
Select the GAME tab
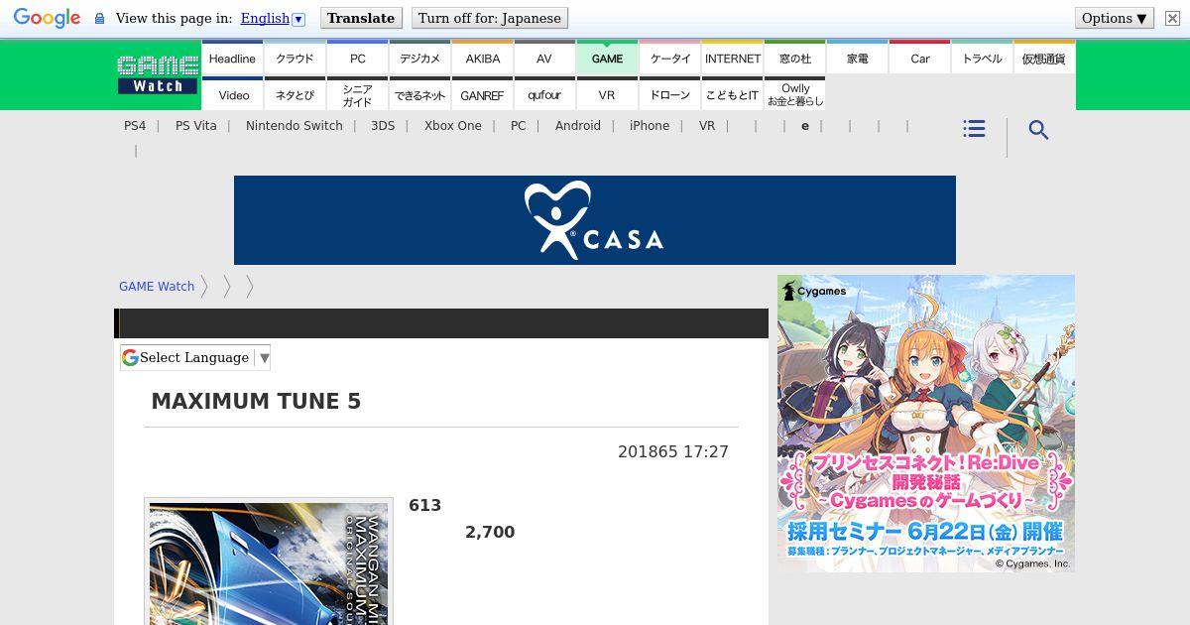607,59
